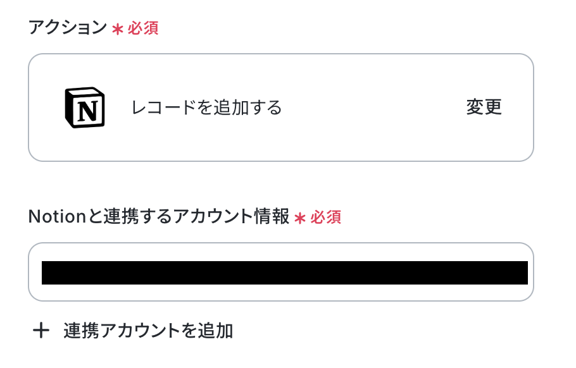The width and height of the screenshot is (576, 368).
Task: Click the red asterisk after アクション
Action: click(118, 29)
